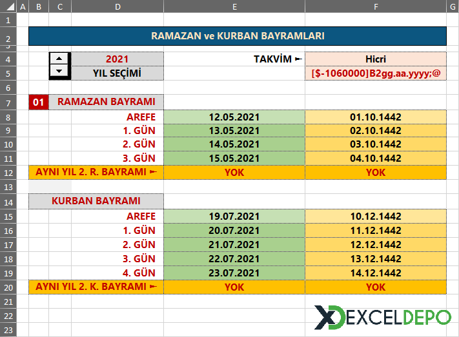Select the year cell showing 2021
This screenshot has width=459, height=337.
[x=117, y=59]
